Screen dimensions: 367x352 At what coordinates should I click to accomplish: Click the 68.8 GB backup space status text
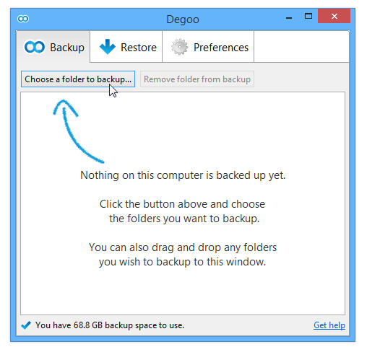click(110, 325)
